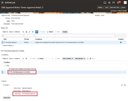Click the Conditions filter input field
This screenshot has width=128, height=101.
75,36
